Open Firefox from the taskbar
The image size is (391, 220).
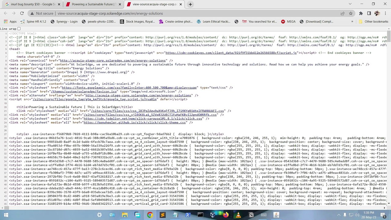click(225, 215)
